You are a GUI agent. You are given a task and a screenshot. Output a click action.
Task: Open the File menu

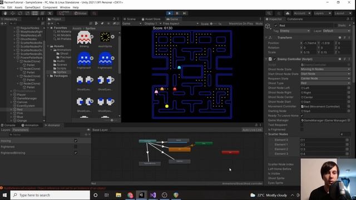[2, 7]
